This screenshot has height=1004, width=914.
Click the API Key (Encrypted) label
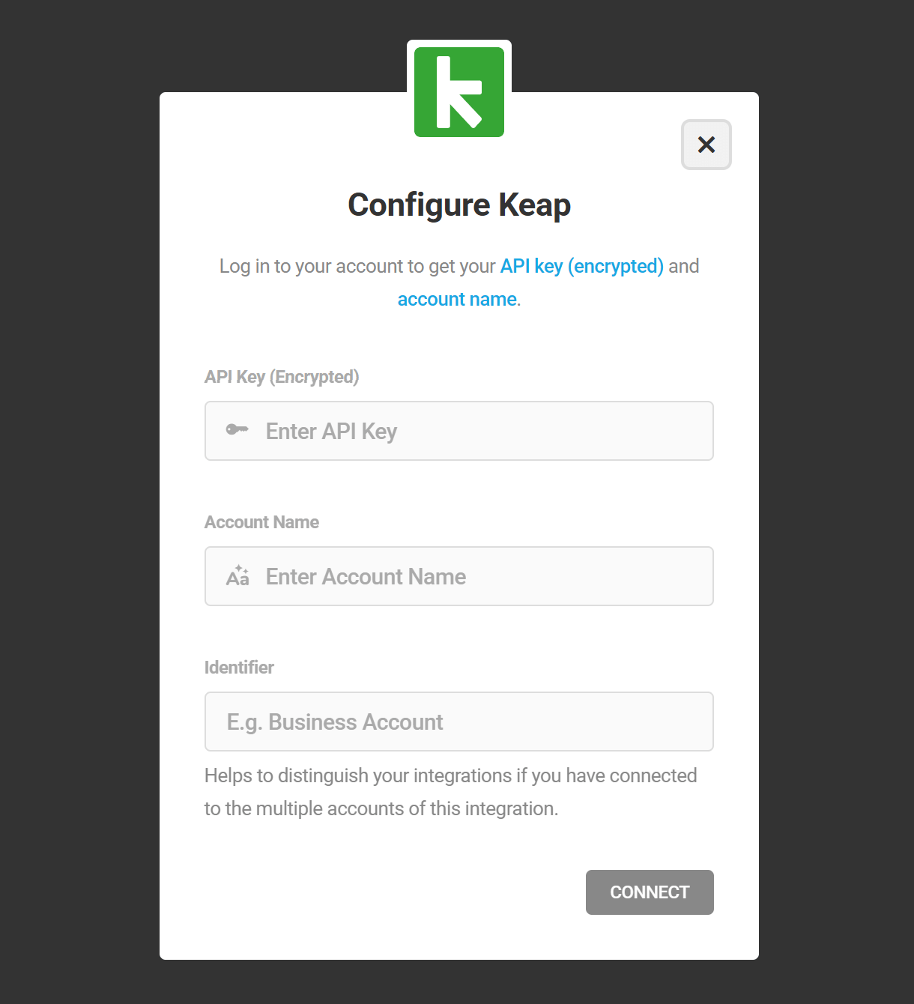pyautogui.click(x=282, y=377)
